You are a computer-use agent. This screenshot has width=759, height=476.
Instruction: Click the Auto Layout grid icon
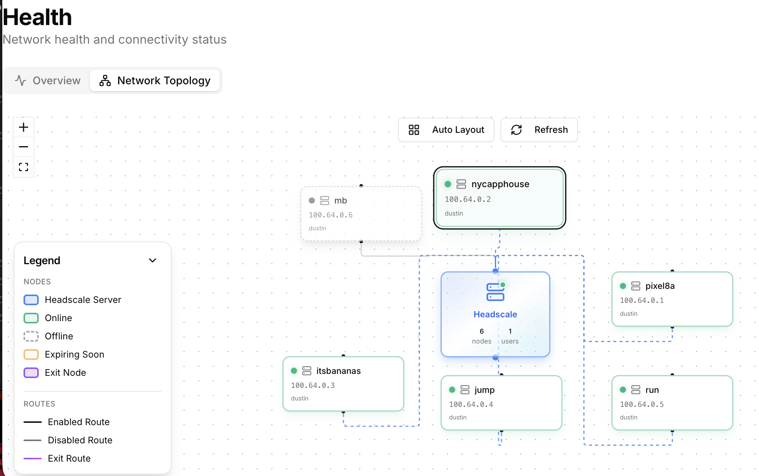click(x=414, y=130)
